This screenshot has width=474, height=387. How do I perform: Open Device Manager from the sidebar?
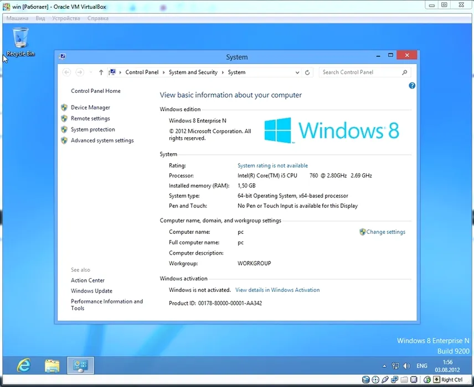[x=90, y=107]
